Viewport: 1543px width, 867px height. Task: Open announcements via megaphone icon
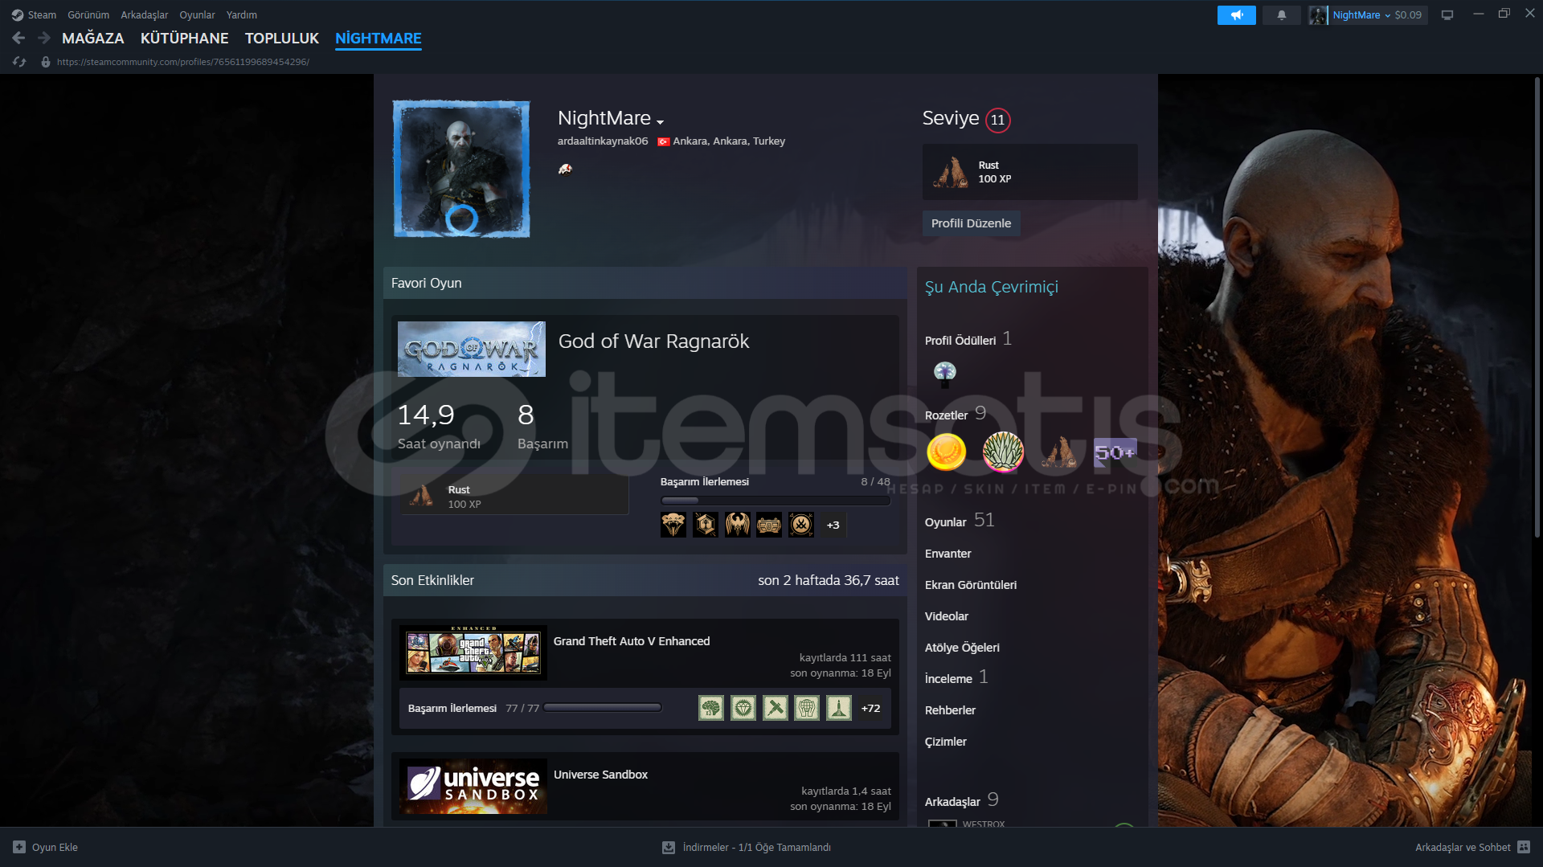(x=1236, y=14)
